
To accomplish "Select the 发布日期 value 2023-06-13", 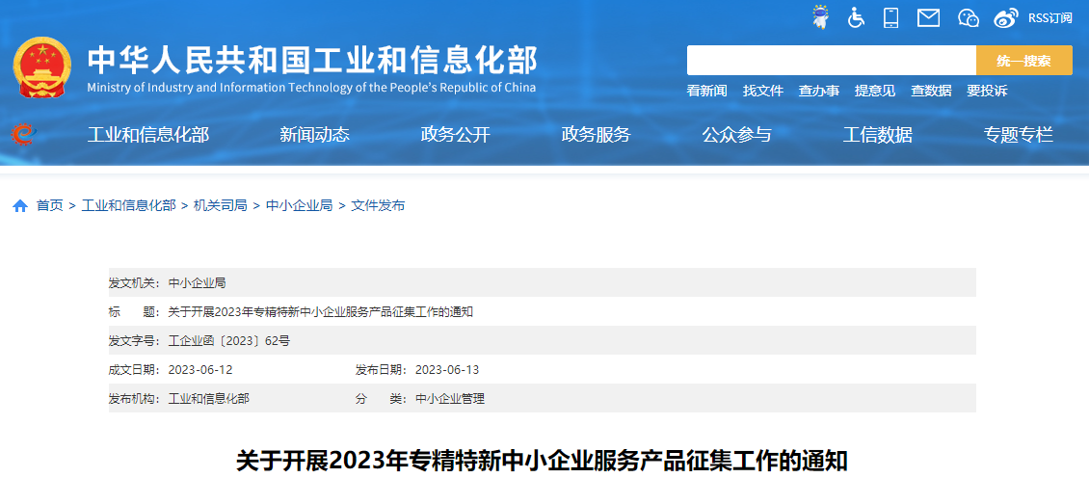I will click(447, 370).
